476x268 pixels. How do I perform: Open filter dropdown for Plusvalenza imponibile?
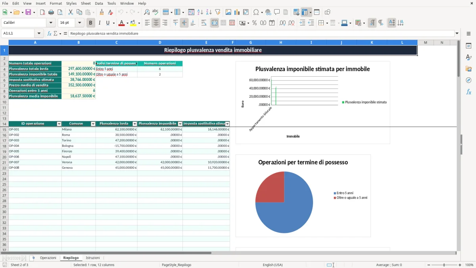coord(180,124)
